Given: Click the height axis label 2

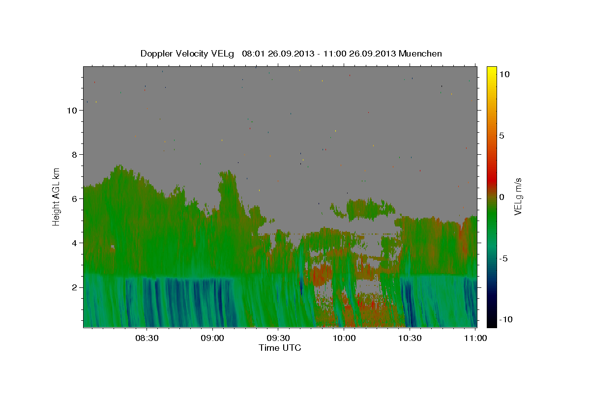Looking at the screenshot, I should pyautogui.click(x=75, y=287).
